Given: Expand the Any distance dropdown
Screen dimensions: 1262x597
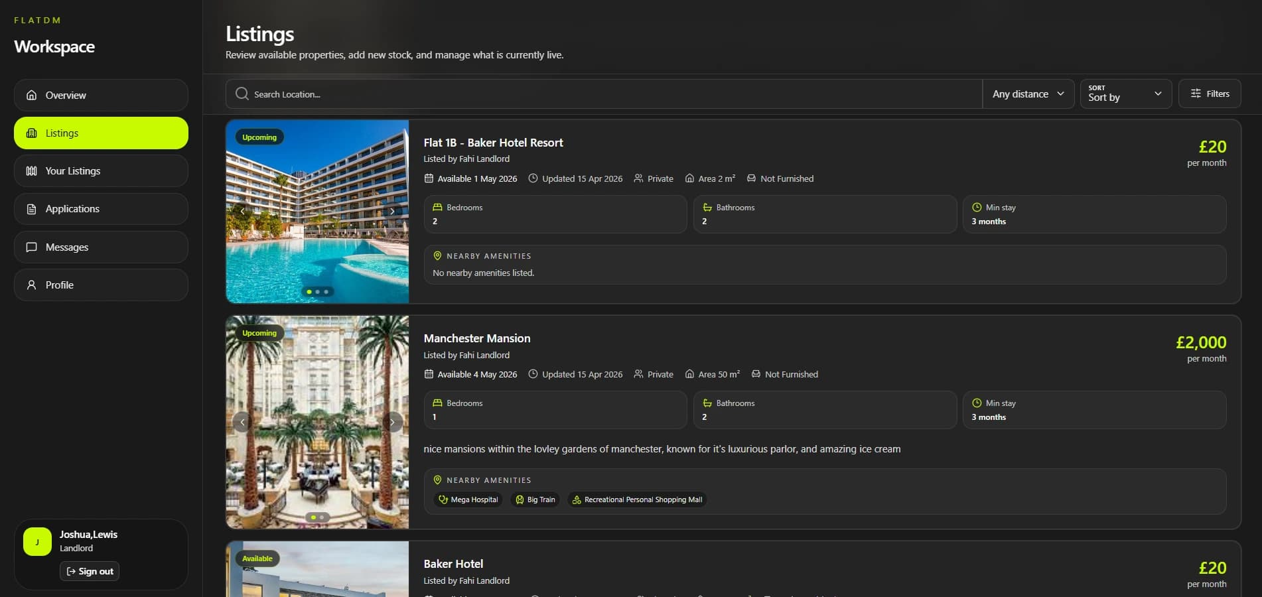Looking at the screenshot, I should pyautogui.click(x=1028, y=94).
